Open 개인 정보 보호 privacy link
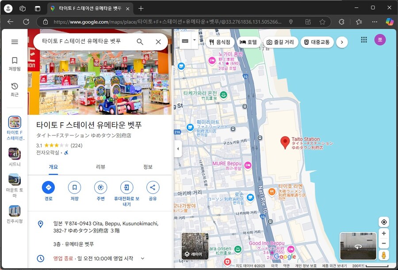Viewport: 398px width, 270px height. coord(306,266)
